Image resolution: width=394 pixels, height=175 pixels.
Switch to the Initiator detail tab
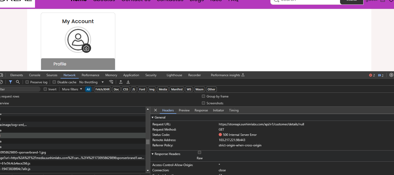click(218, 110)
